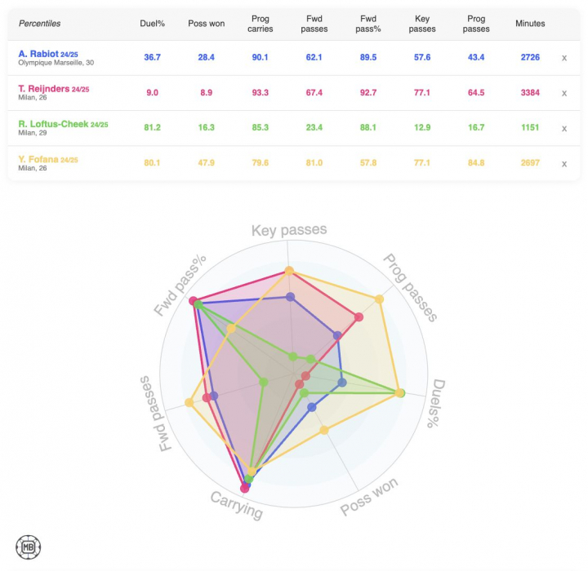Open R. Loftus-Cheek player link
The width and height of the screenshot is (588, 571).
tap(53, 124)
